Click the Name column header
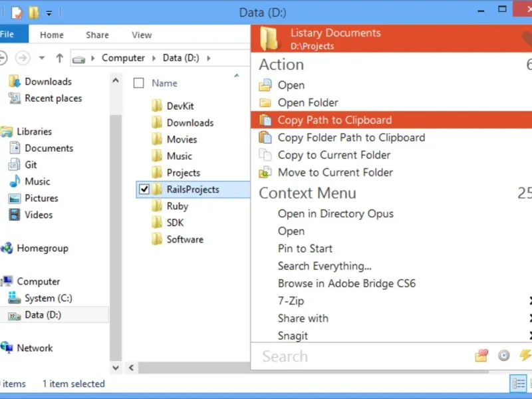 [164, 83]
